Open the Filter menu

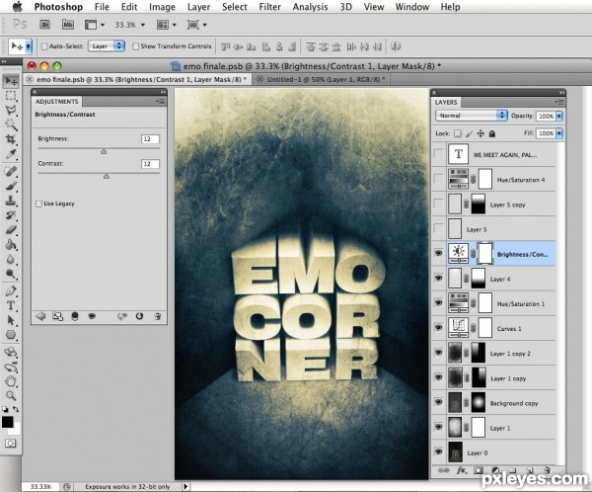point(269,7)
